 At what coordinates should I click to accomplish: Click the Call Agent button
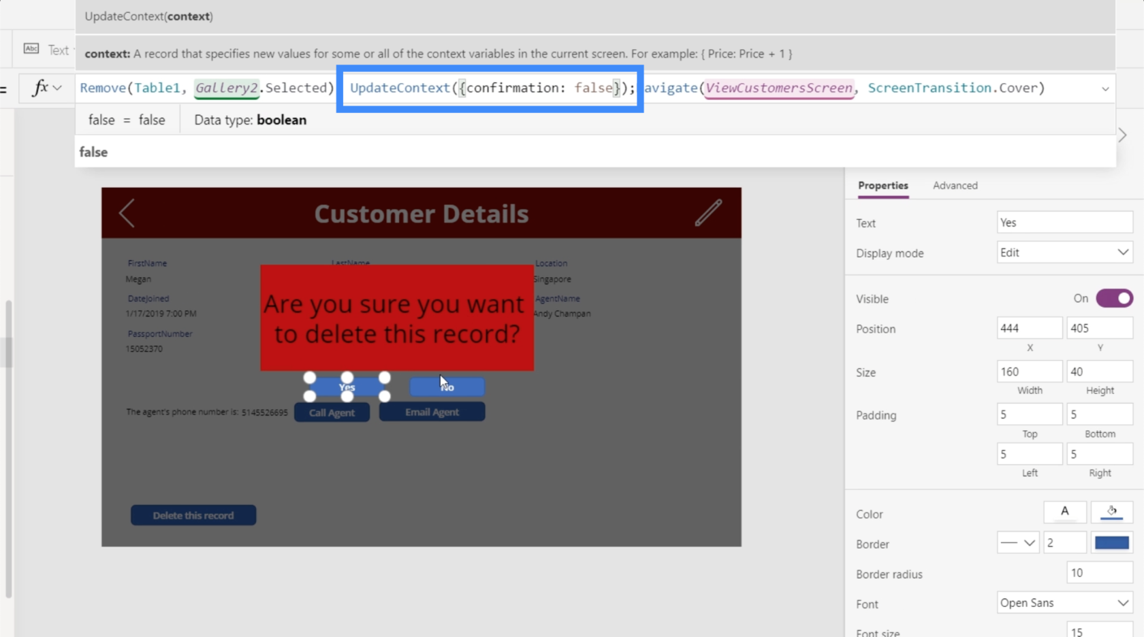[332, 412]
